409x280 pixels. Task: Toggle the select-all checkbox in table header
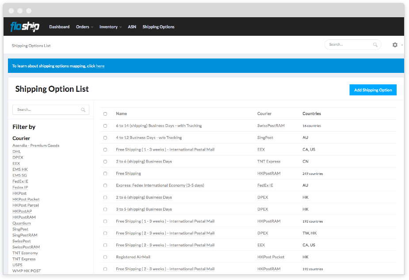[x=105, y=114]
